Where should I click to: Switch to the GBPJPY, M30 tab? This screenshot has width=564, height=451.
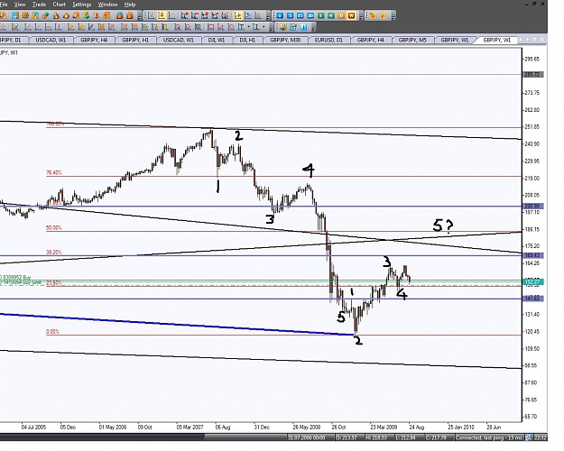(x=285, y=40)
